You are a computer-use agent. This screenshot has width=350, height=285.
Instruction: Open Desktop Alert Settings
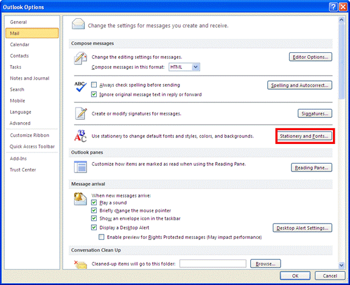click(303, 228)
